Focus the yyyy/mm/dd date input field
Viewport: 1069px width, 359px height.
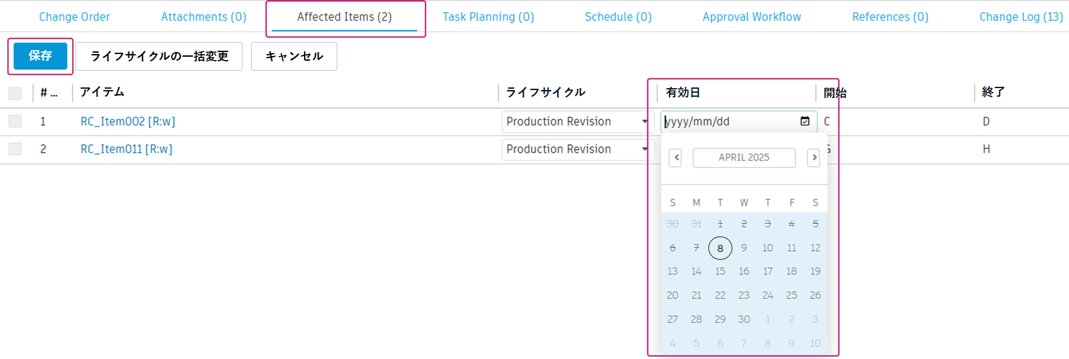point(728,121)
